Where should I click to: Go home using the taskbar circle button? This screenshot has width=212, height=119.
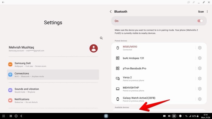(x=16, y=116)
